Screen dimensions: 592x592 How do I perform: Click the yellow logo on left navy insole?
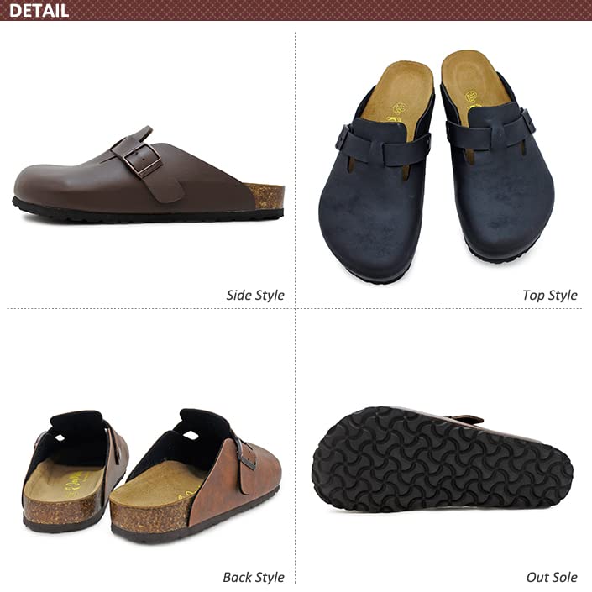(400, 108)
